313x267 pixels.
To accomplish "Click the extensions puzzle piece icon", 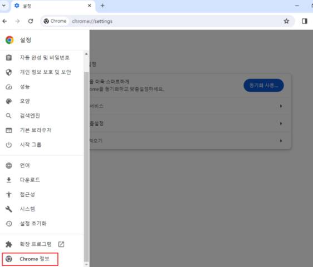I will tap(9, 244).
